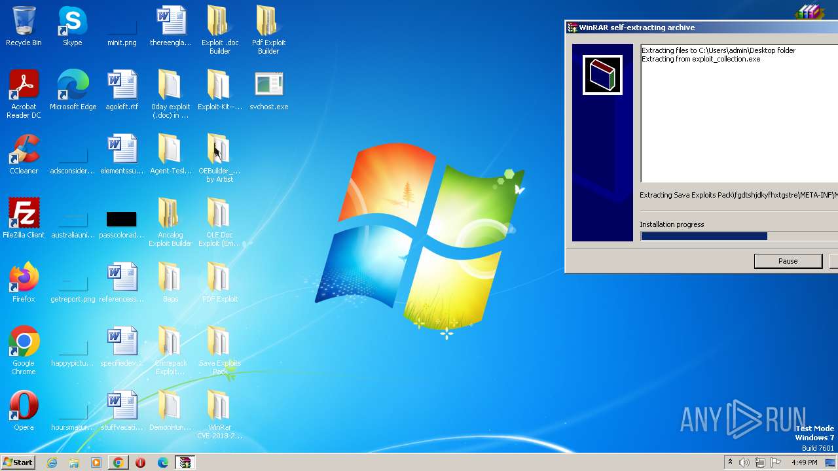Open Edge from the taskbar

tap(163, 462)
